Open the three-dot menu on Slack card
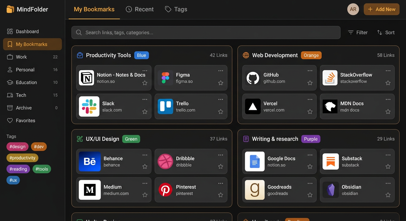 (145, 100)
